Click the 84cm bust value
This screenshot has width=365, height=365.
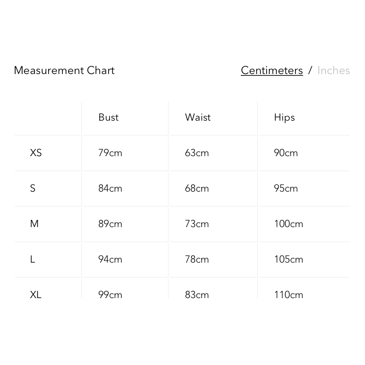pos(110,188)
